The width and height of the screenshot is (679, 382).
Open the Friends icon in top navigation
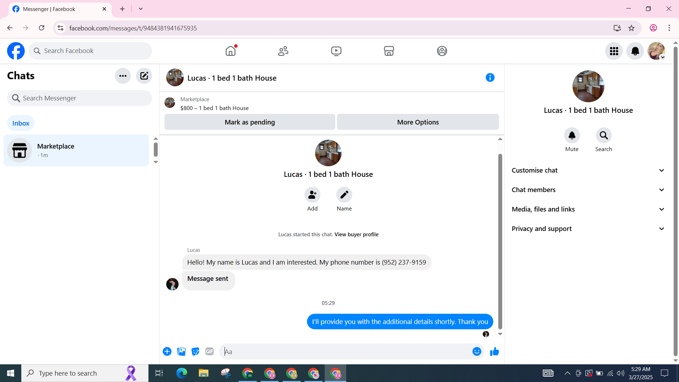[x=283, y=51]
